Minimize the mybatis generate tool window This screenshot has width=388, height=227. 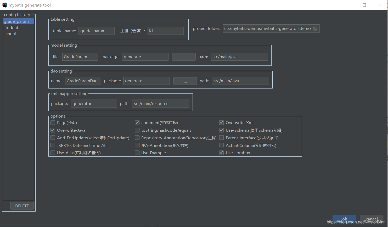click(349, 5)
